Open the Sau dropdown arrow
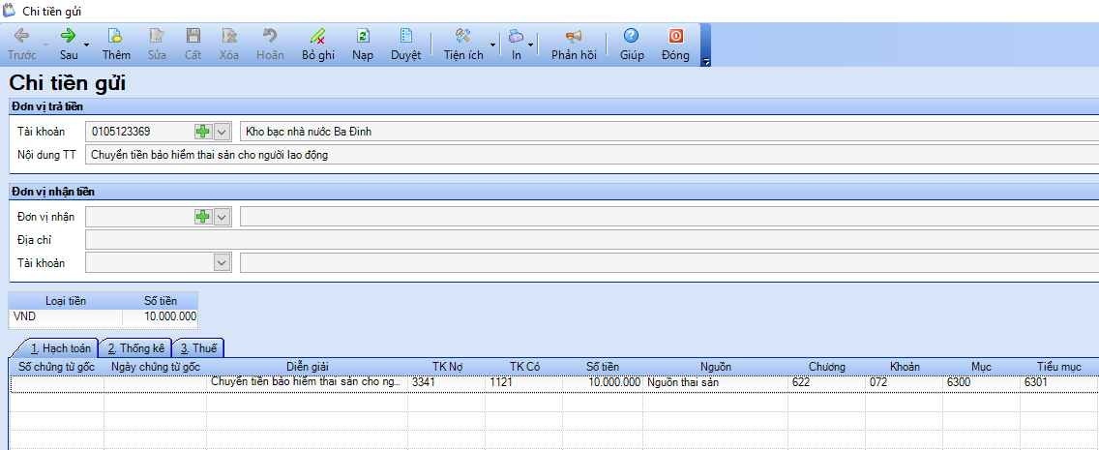Image resolution: width=1099 pixels, height=450 pixels. (x=87, y=45)
